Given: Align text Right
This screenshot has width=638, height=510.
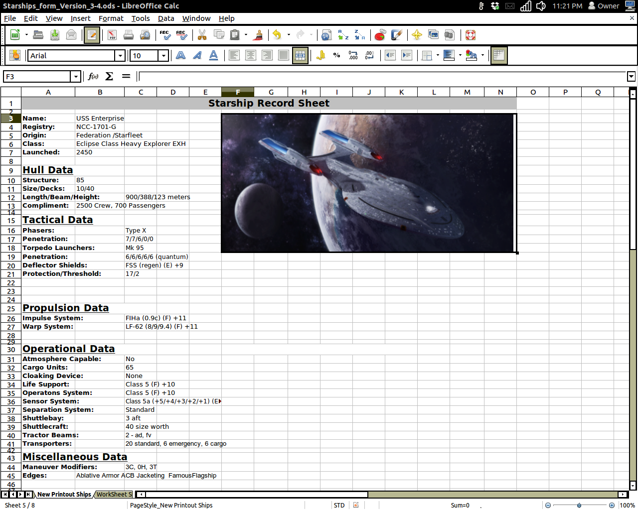Looking at the screenshot, I should [x=267, y=55].
